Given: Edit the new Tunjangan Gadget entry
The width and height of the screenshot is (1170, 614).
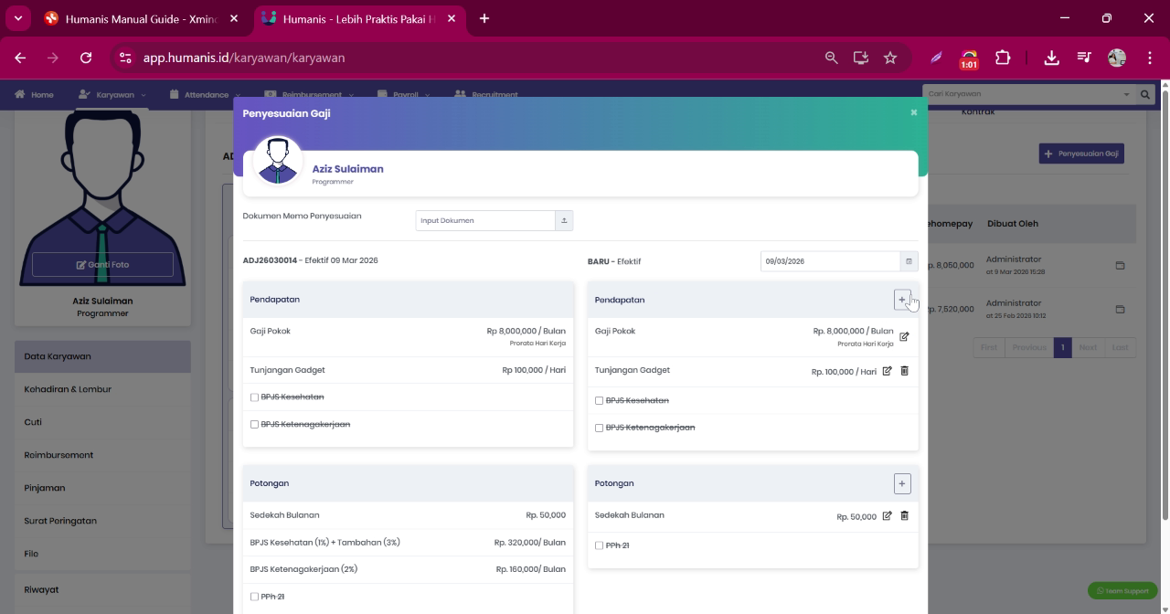Looking at the screenshot, I should [x=887, y=371].
